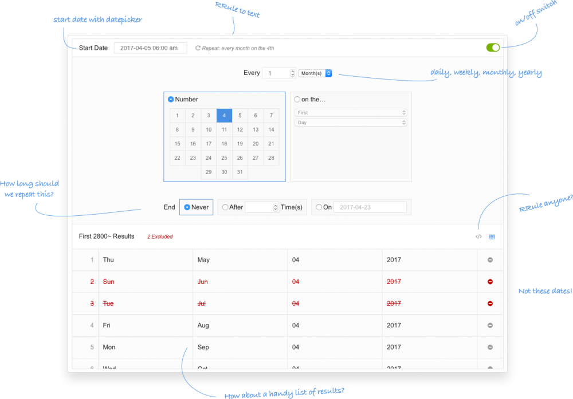Click the 'May' cell in row 1
The width and height of the screenshot is (573, 399).
[240, 260]
